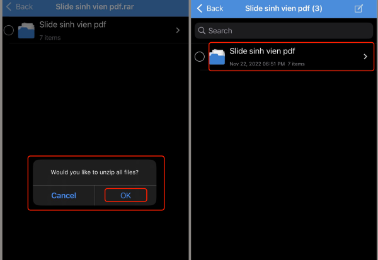Tap the Slide sinh vien pdf.rar header title

click(x=94, y=7)
